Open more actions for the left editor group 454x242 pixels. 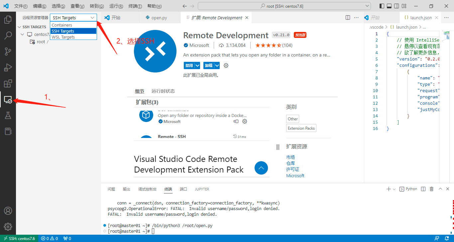356,18
